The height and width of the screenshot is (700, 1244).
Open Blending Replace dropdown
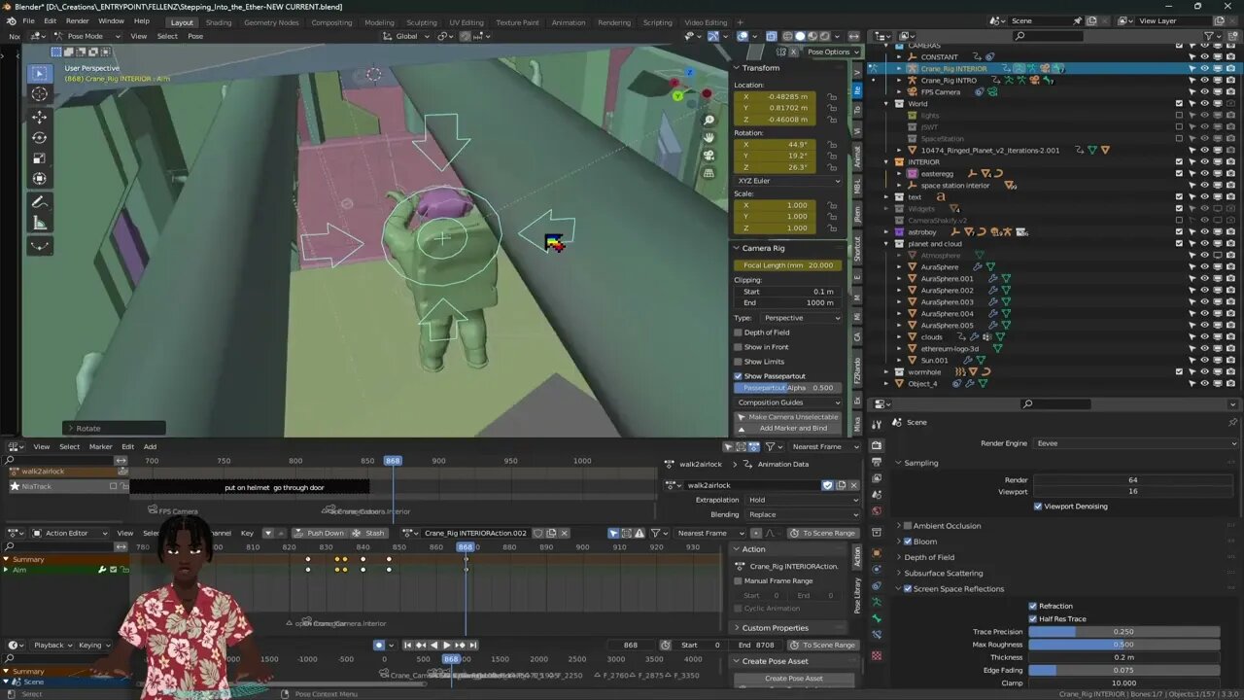(803, 514)
